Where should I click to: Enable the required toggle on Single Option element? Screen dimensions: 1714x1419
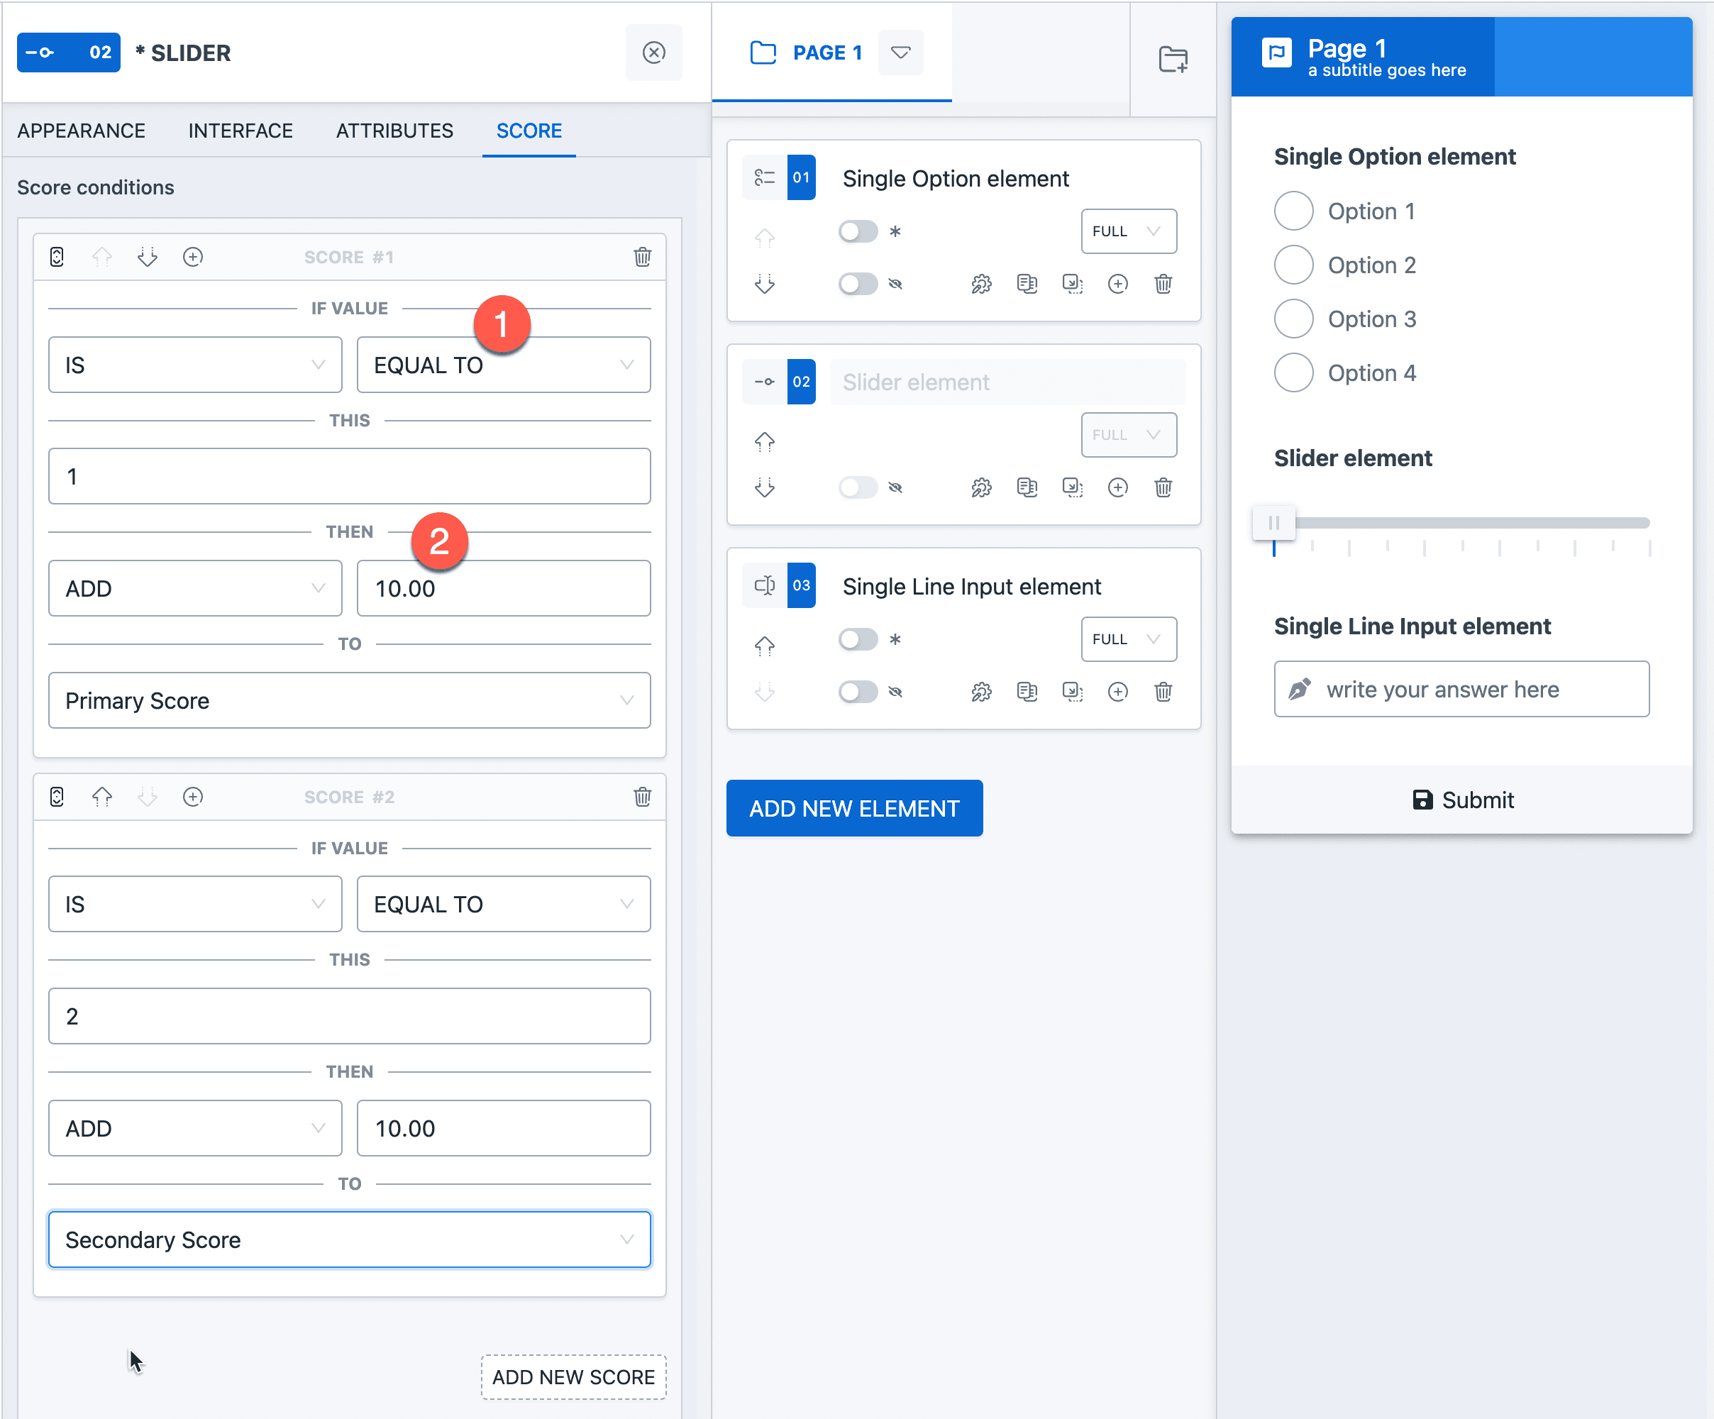858,231
